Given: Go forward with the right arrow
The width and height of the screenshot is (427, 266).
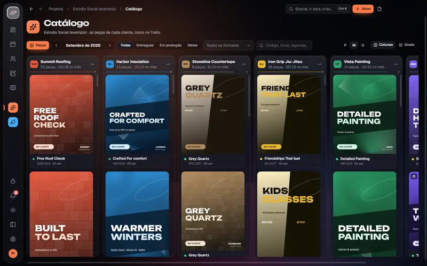Looking at the screenshot, I should point(41,9).
